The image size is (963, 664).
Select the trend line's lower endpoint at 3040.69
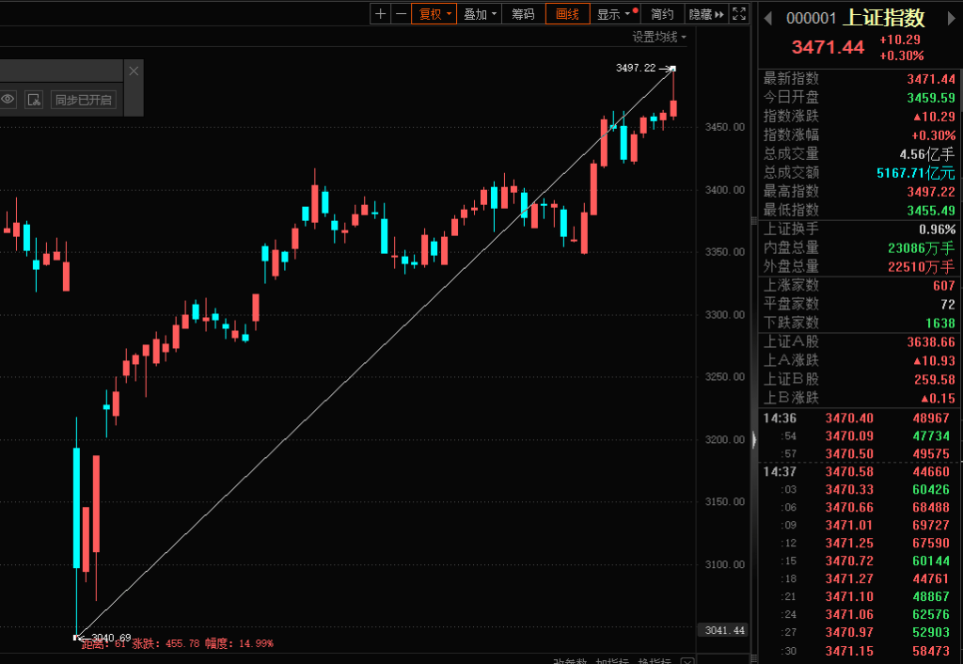click(x=76, y=638)
